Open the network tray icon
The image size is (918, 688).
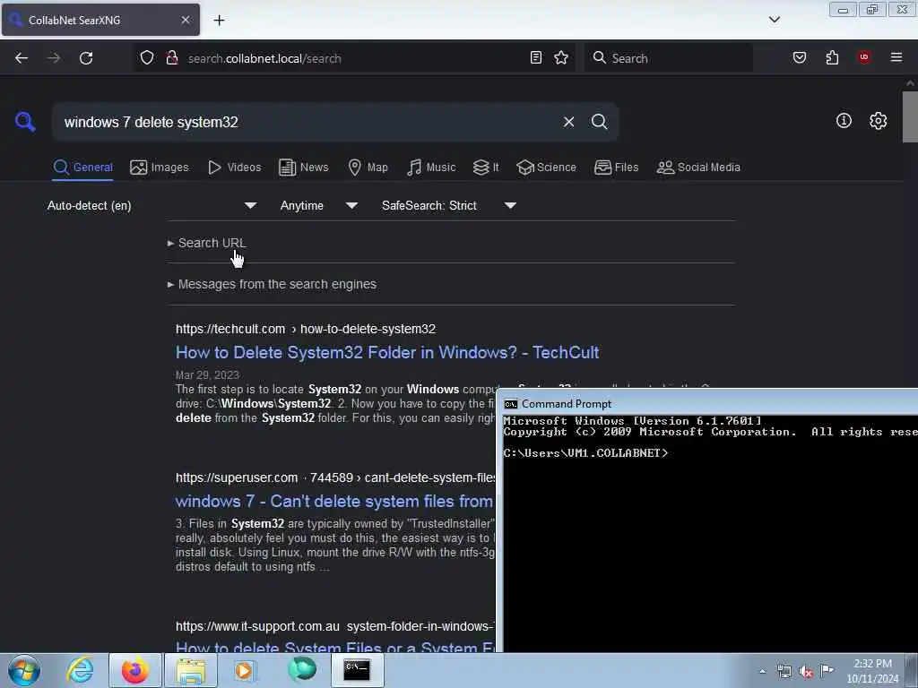point(784,671)
